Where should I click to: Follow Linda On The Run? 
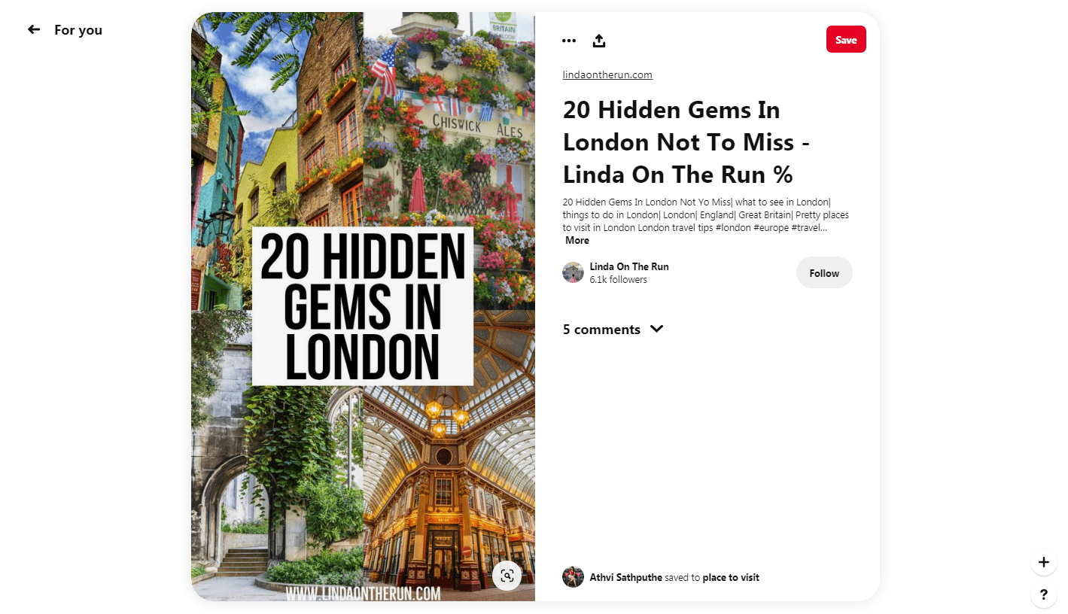[824, 272]
